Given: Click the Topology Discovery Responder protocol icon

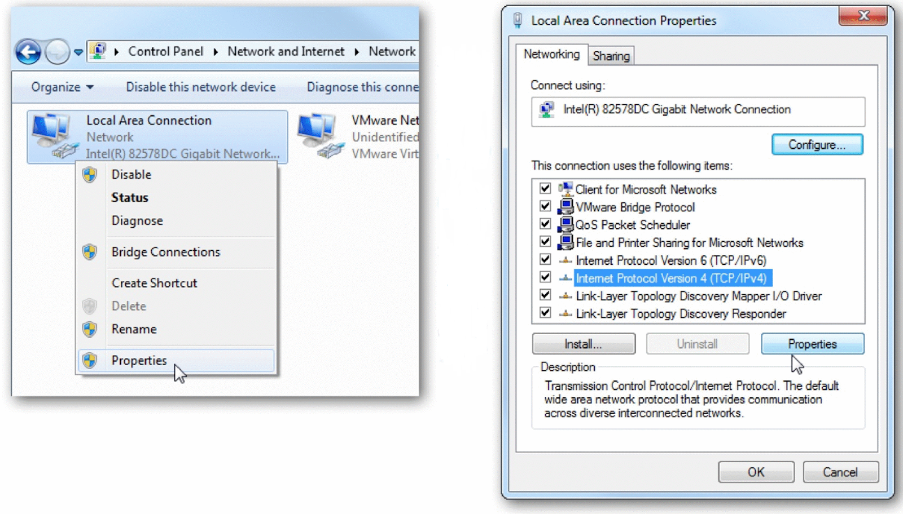Looking at the screenshot, I should (566, 313).
